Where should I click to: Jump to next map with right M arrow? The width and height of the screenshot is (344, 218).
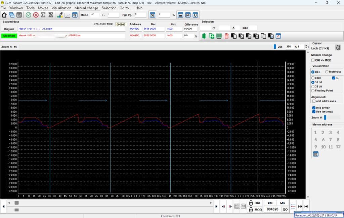click(x=283, y=203)
